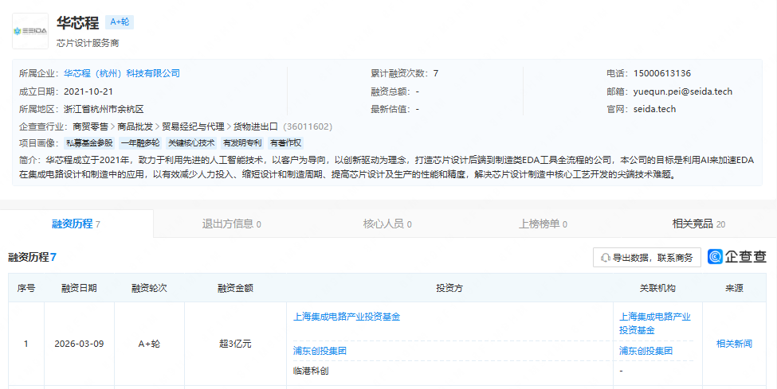Open 上海集成电路产业投资基金 investor link
Screen dimensions: 777x389
point(347,317)
